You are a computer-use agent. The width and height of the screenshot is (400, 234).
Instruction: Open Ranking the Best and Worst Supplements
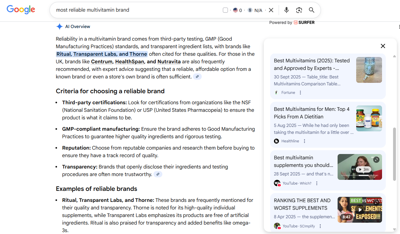click(x=302, y=204)
